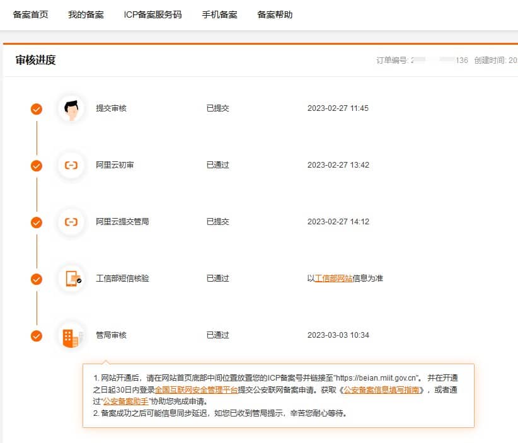Click the person avatar icon for 提交审核

tap(71, 108)
